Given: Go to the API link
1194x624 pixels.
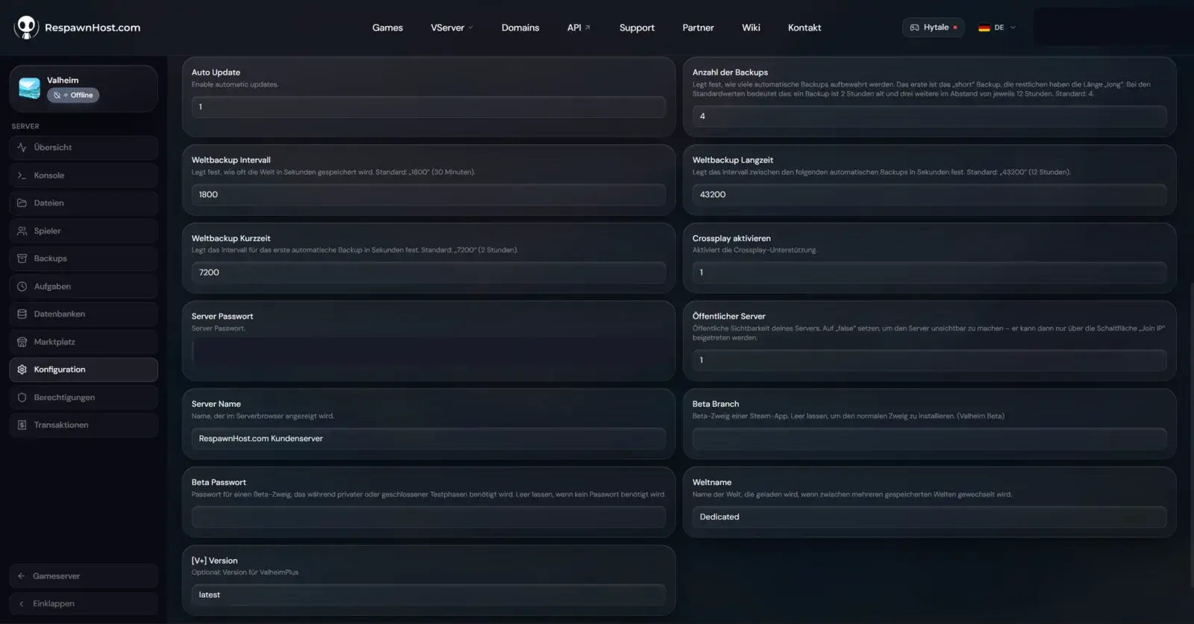Looking at the screenshot, I should (x=578, y=28).
